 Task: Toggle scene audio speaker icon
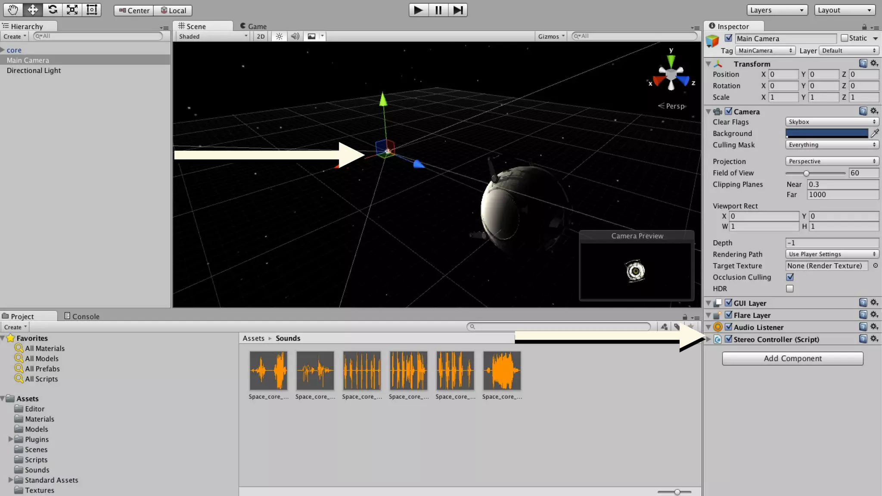point(295,36)
